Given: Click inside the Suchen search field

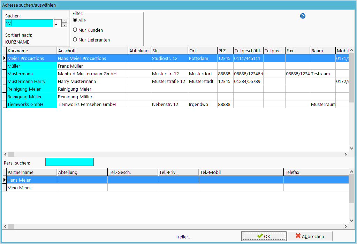Looking at the screenshot, I should (x=29, y=23).
